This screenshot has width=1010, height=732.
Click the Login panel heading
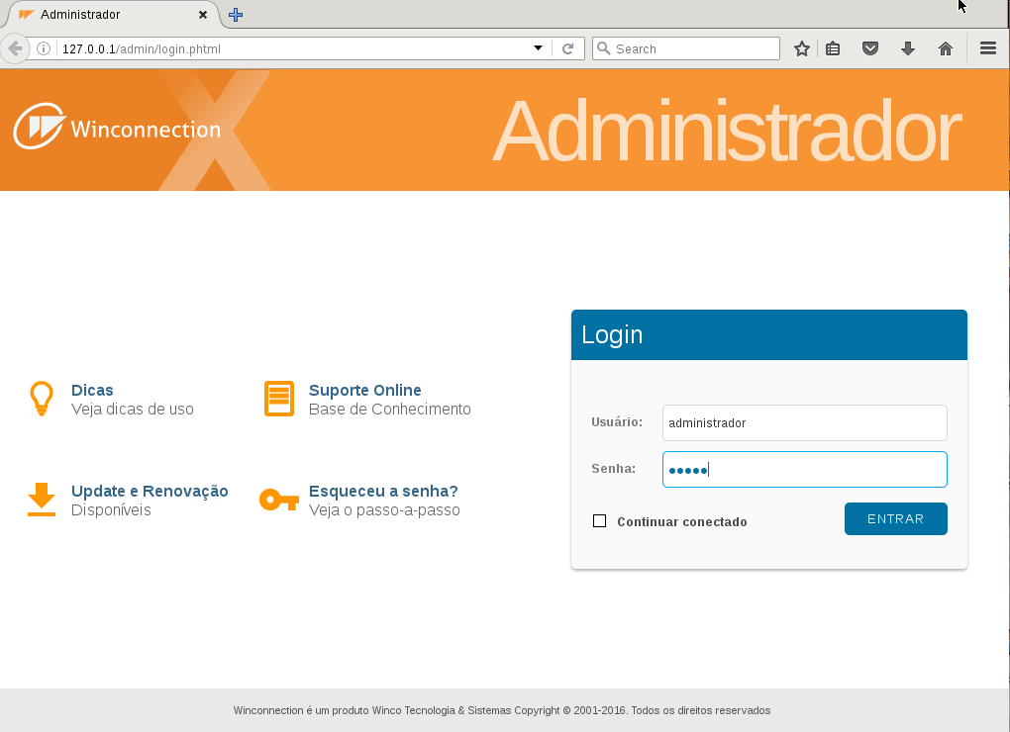click(x=612, y=334)
